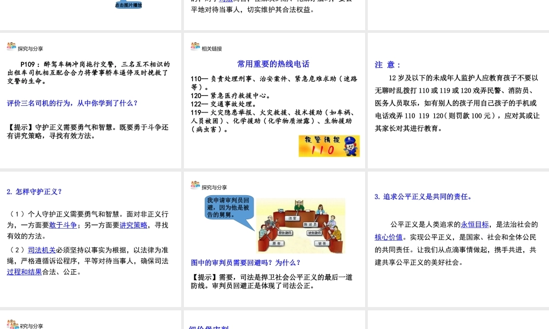The image size is (549, 329).
Task: Click the 3. 追求公平正义是共同的责任 title
Action: coord(423,197)
